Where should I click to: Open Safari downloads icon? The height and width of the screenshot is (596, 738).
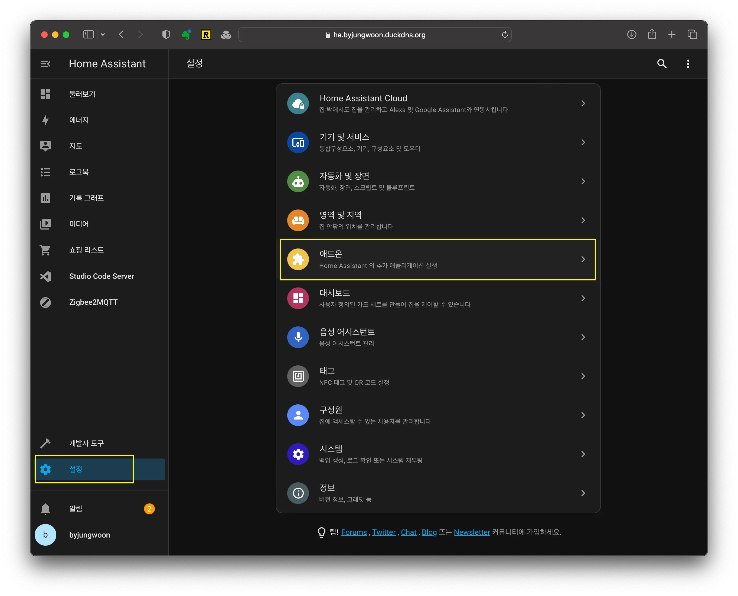tap(632, 35)
